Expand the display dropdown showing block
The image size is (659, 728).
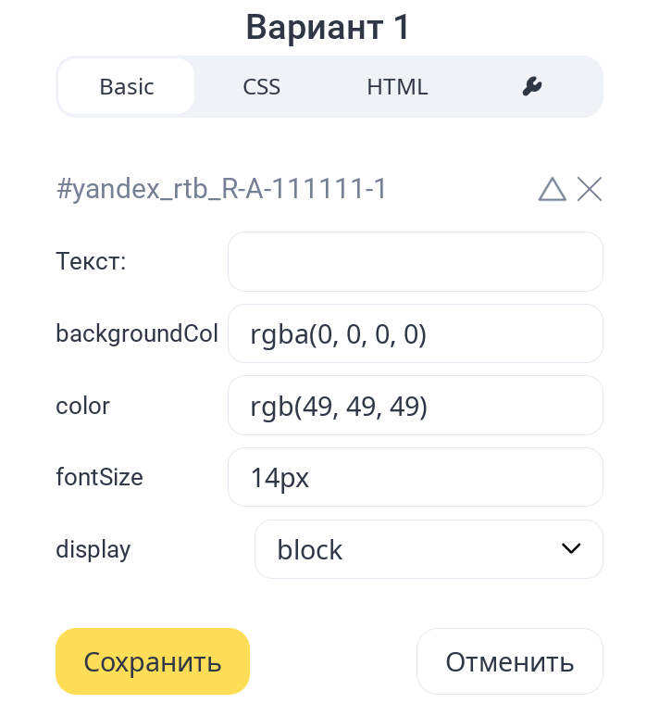(x=429, y=549)
